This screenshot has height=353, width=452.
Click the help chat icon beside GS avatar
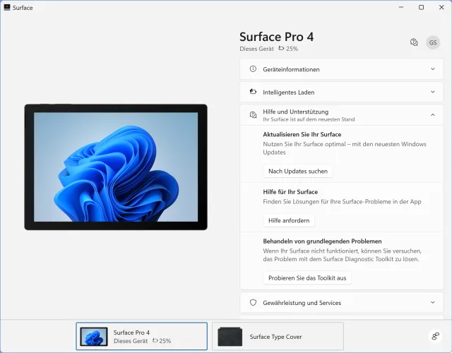pyautogui.click(x=414, y=42)
